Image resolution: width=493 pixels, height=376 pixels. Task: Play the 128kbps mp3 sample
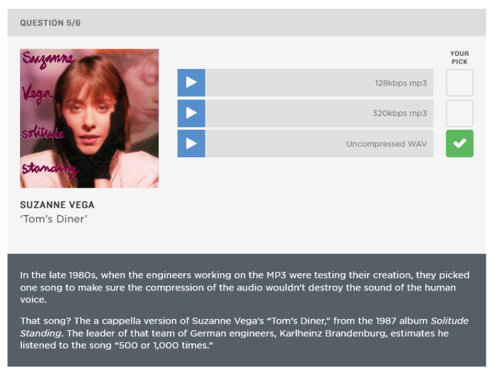pyautogui.click(x=191, y=83)
